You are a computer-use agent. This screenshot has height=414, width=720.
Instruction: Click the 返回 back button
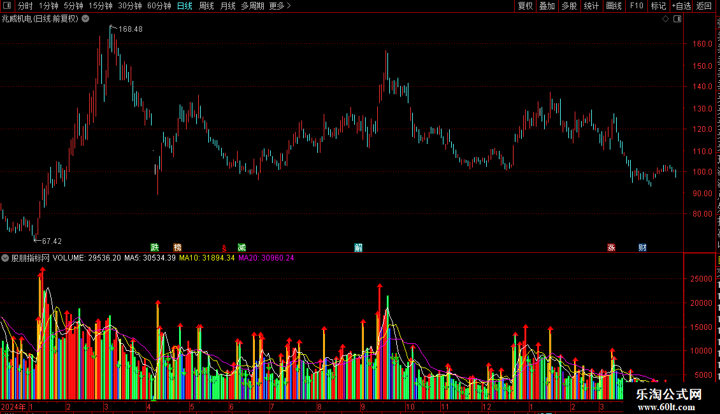703,6
